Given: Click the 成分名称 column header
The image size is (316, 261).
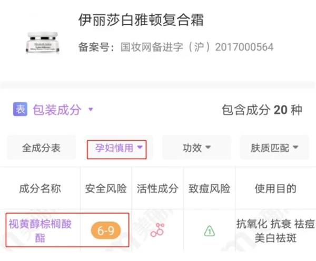Looking at the screenshot, I should click(x=40, y=189).
